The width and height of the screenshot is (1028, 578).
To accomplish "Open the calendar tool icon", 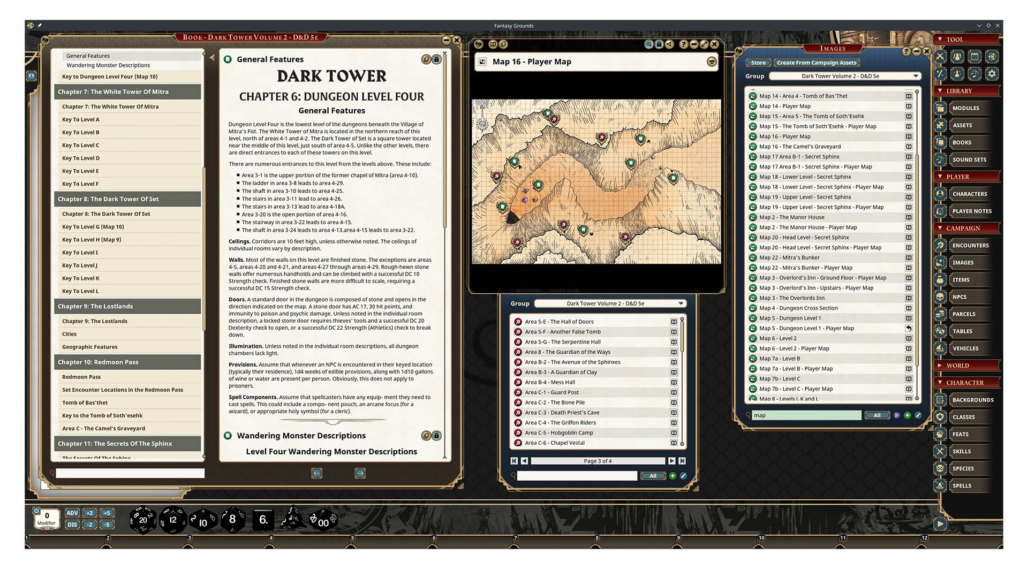I will 974,57.
